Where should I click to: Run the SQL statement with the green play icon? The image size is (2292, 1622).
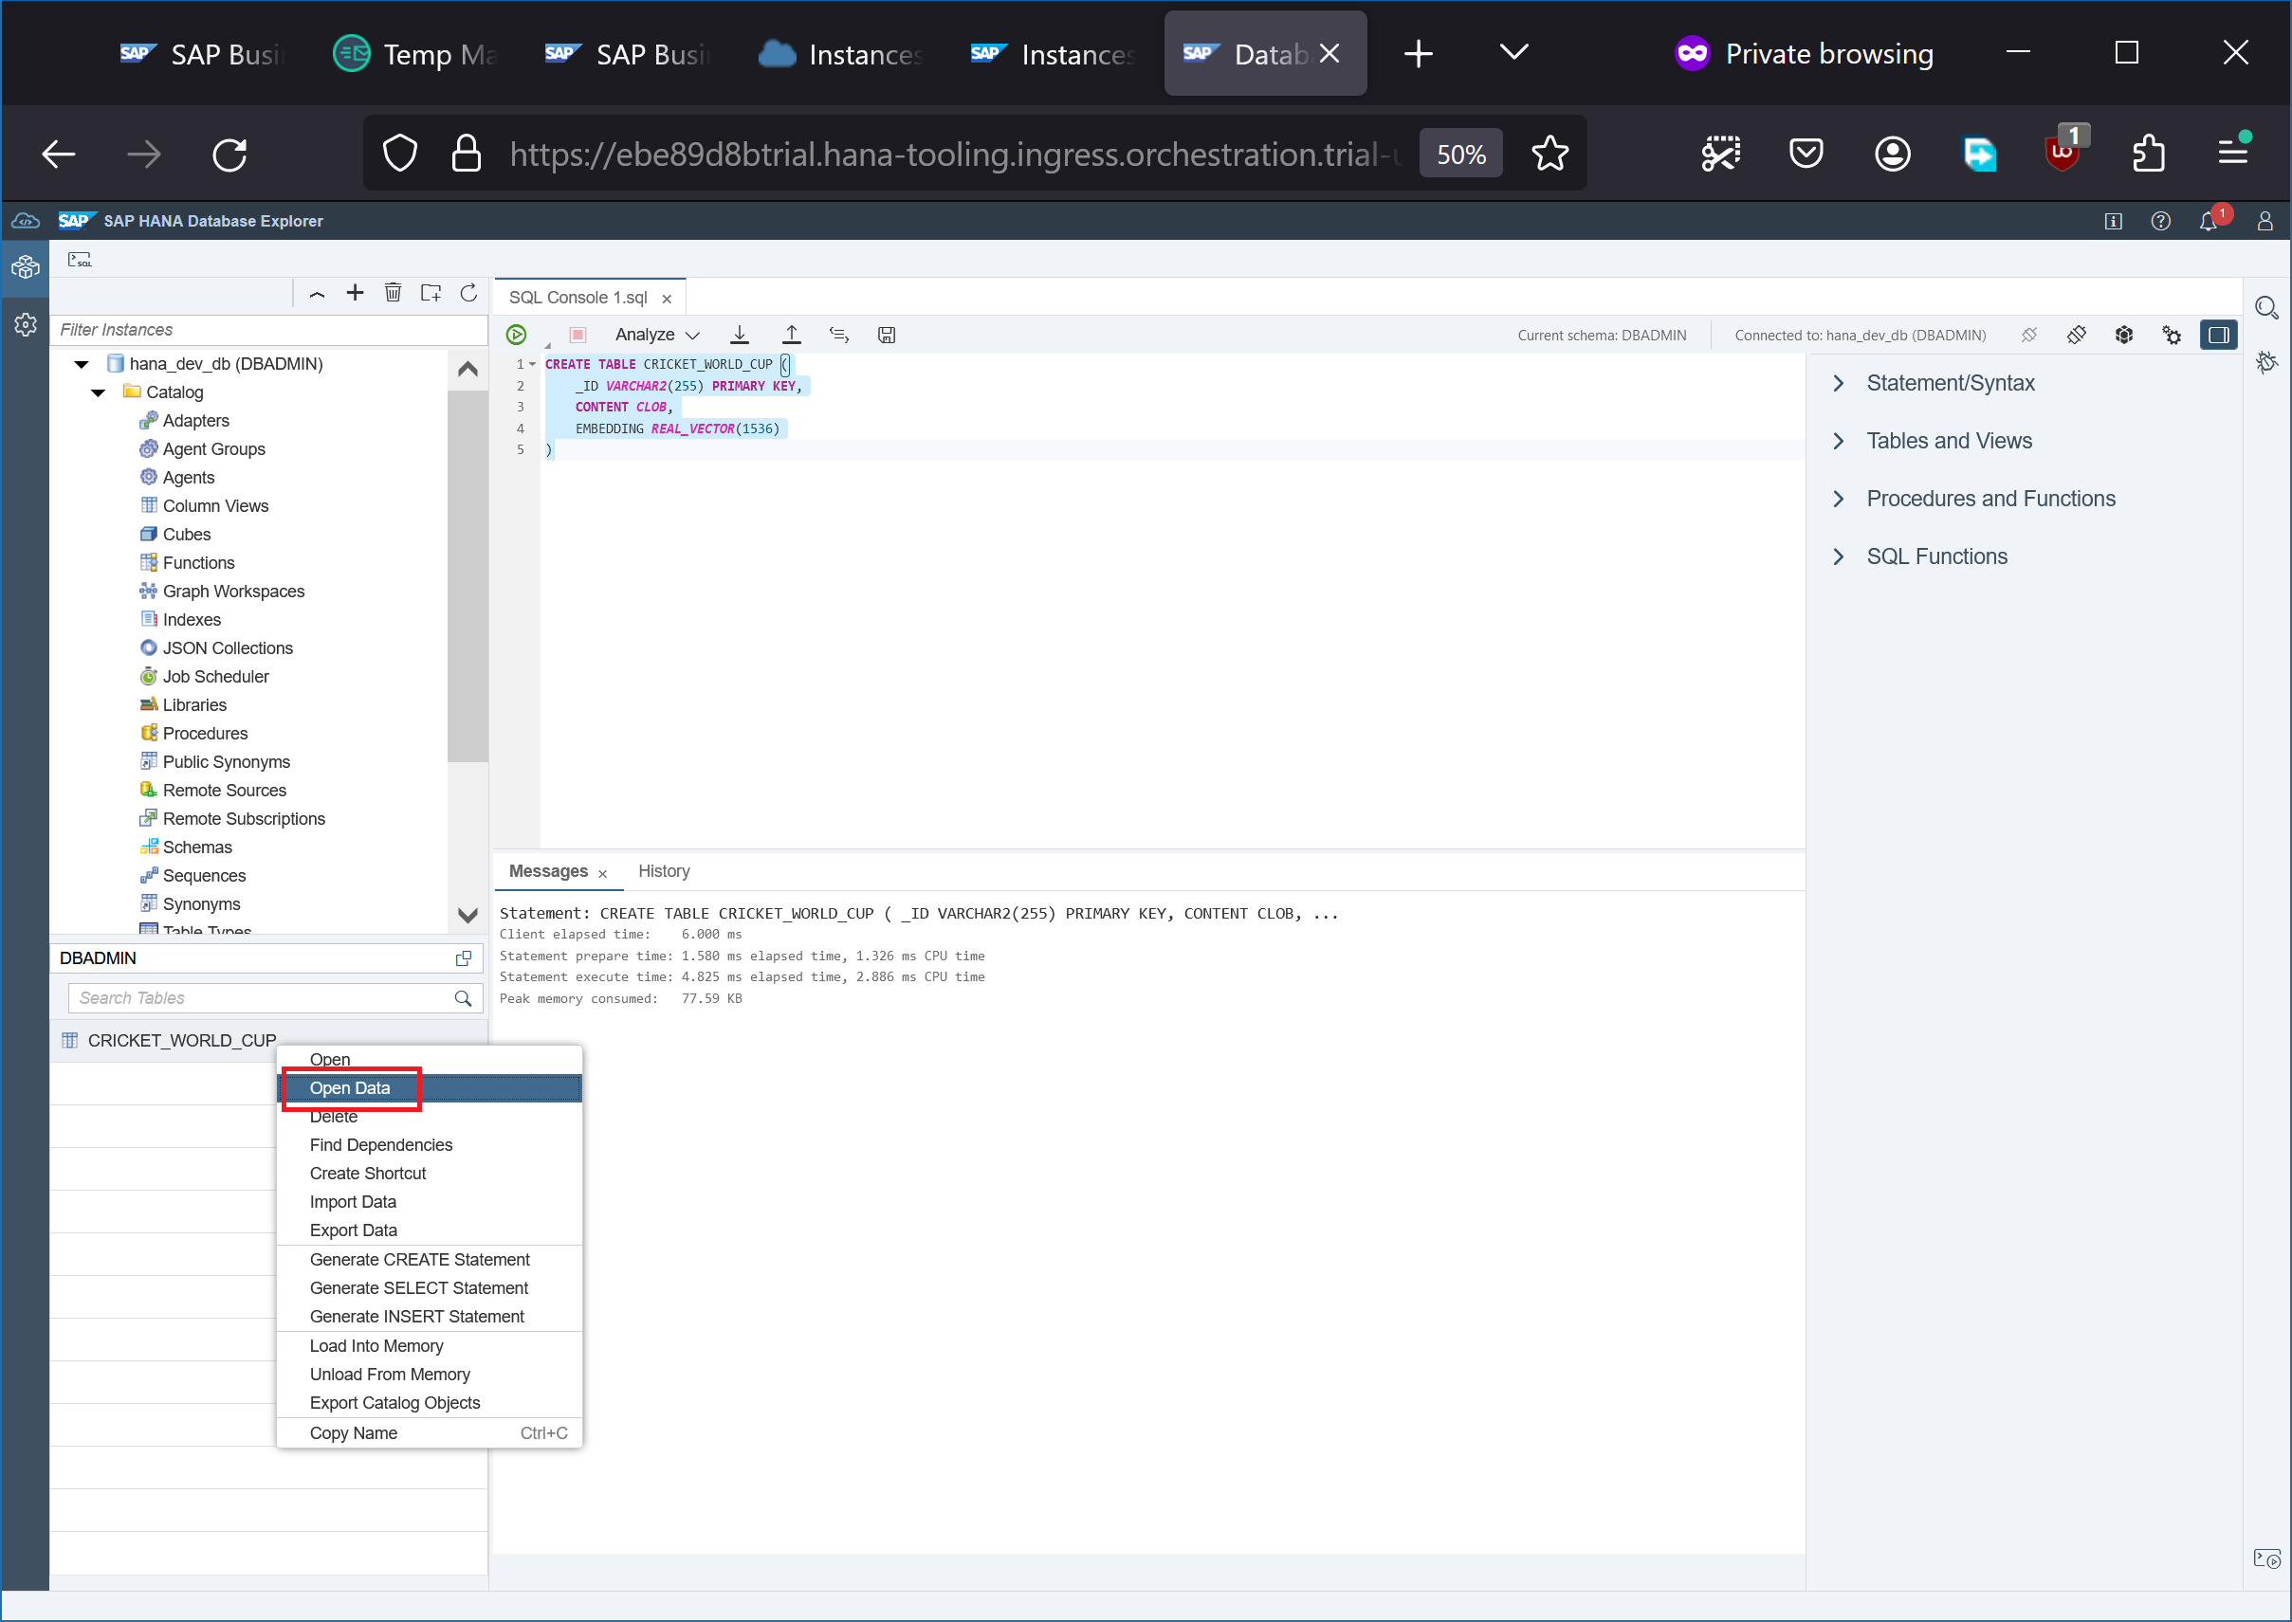point(517,335)
